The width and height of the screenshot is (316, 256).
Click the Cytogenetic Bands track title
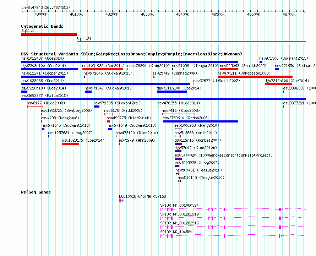[x=42, y=26]
